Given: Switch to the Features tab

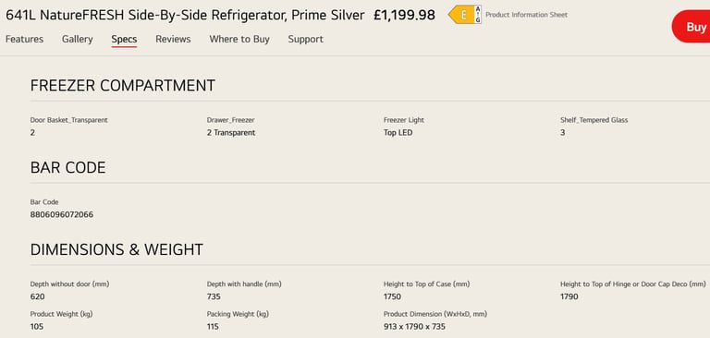Looking at the screenshot, I should (24, 40).
